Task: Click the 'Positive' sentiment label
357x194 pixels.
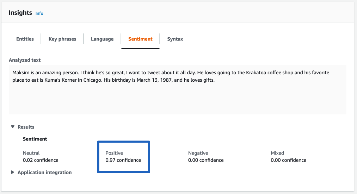Action: (114, 153)
